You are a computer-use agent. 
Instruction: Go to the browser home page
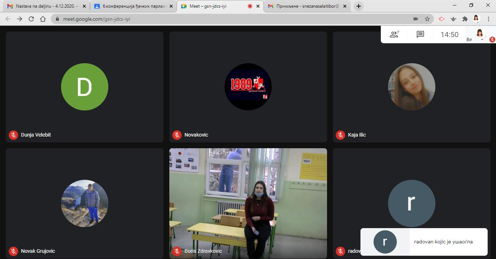coord(43,19)
